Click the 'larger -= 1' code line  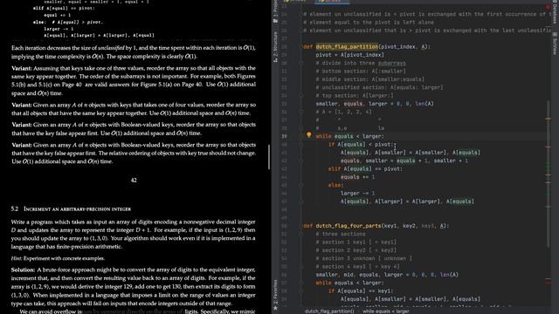click(357, 194)
